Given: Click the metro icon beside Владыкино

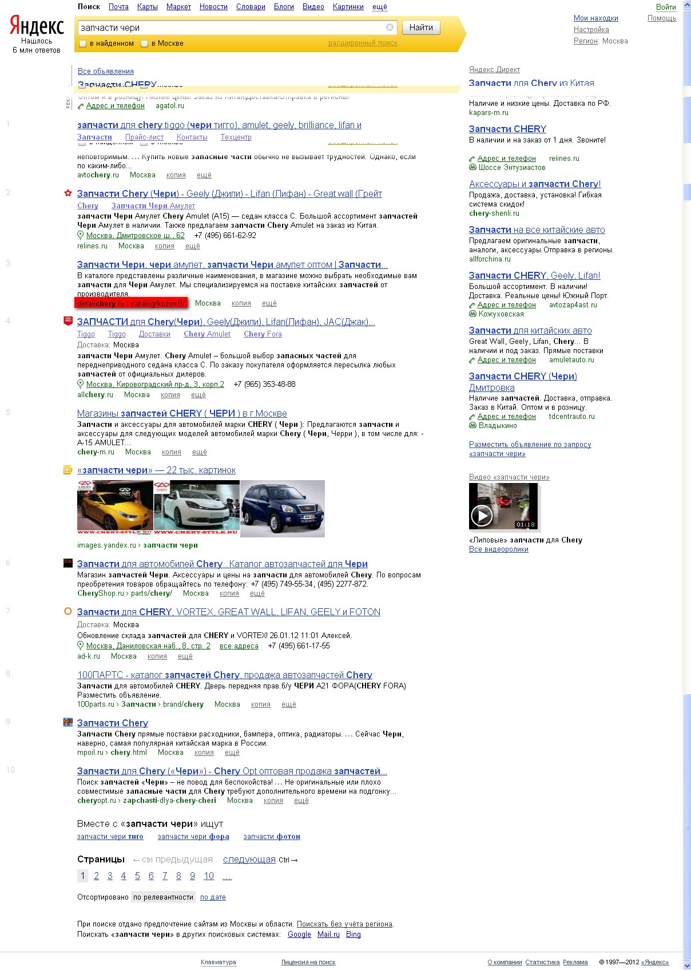Looking at the screenshot, I should 472,425.
